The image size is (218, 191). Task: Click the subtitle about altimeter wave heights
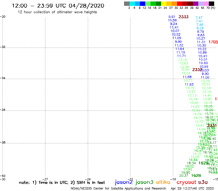(57, 12)
